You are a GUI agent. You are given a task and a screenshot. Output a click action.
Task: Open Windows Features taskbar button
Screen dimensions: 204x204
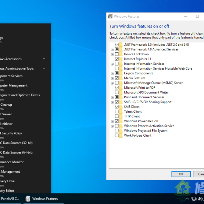point(43,198)
